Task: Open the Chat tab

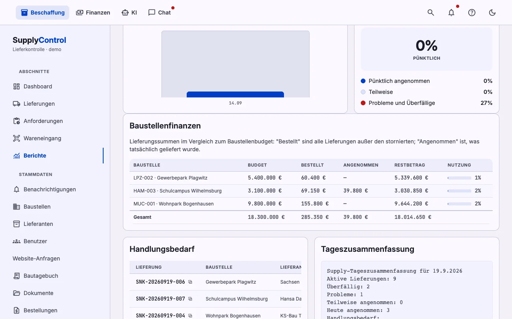Action: pos(160,13)
